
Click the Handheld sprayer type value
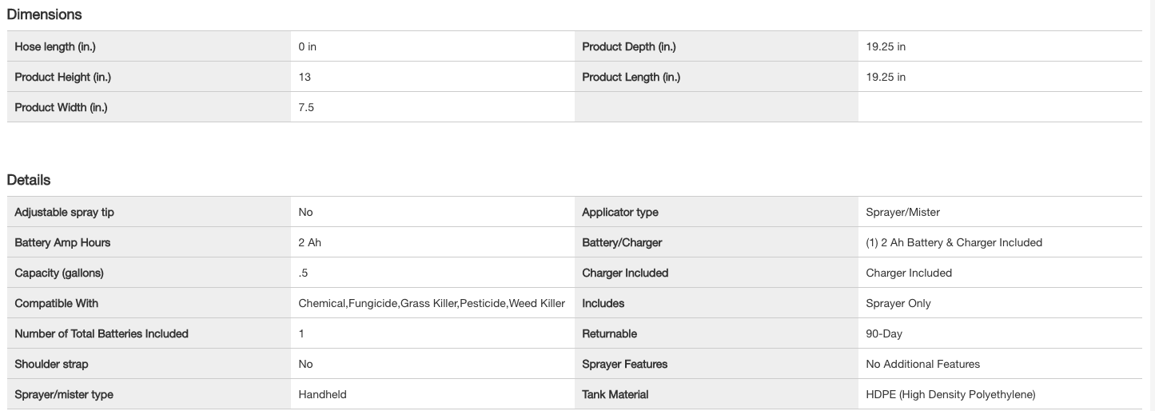click(x=322, y=394)
